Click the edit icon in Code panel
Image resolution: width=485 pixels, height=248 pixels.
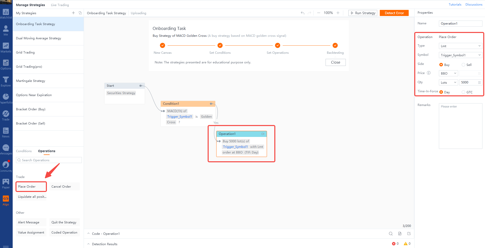tap(409, 234)
